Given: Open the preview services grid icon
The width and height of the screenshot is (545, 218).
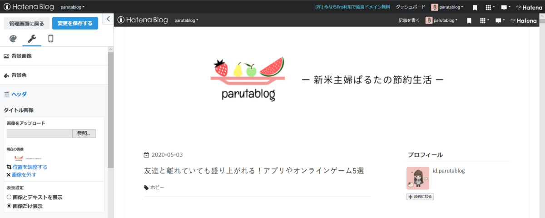Looking at the screenshot, I should click(x=484, y=20).
